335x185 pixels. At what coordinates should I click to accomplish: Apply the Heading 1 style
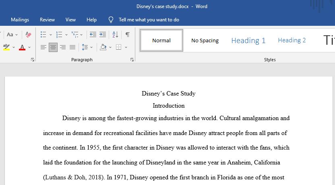point(248,40)
